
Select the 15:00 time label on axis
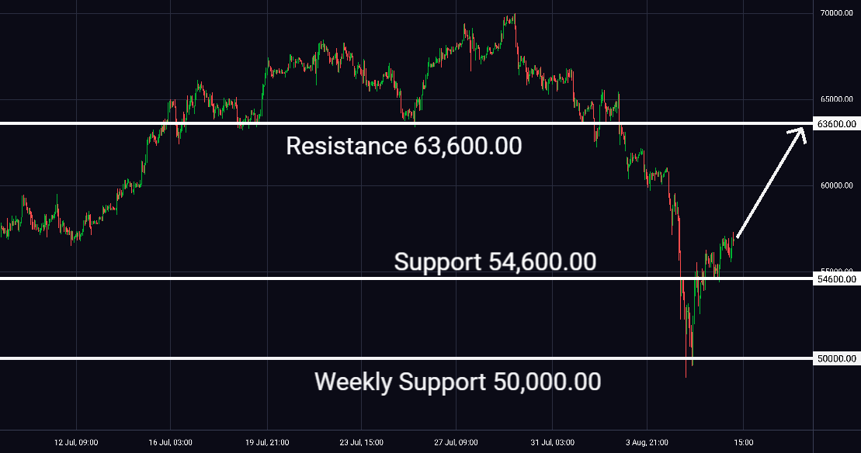744,442
